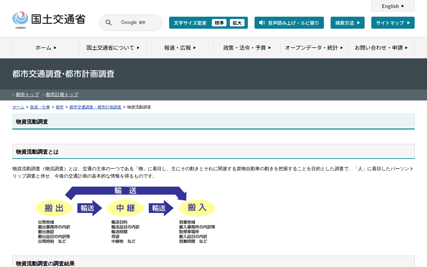Open the ホーム navigation item
This screenshot has height=267, width=427.
[x=46, y=48]
